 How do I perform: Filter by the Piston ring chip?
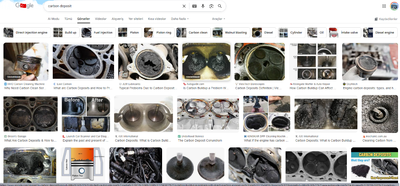[159, 33]
